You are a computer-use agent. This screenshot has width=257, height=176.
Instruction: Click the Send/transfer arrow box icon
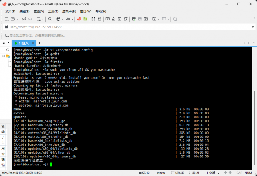pyautogui.click(x=120, y=19)
